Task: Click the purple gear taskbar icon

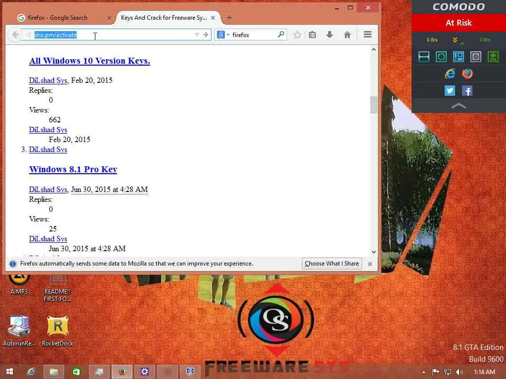Action: (144, 372)
